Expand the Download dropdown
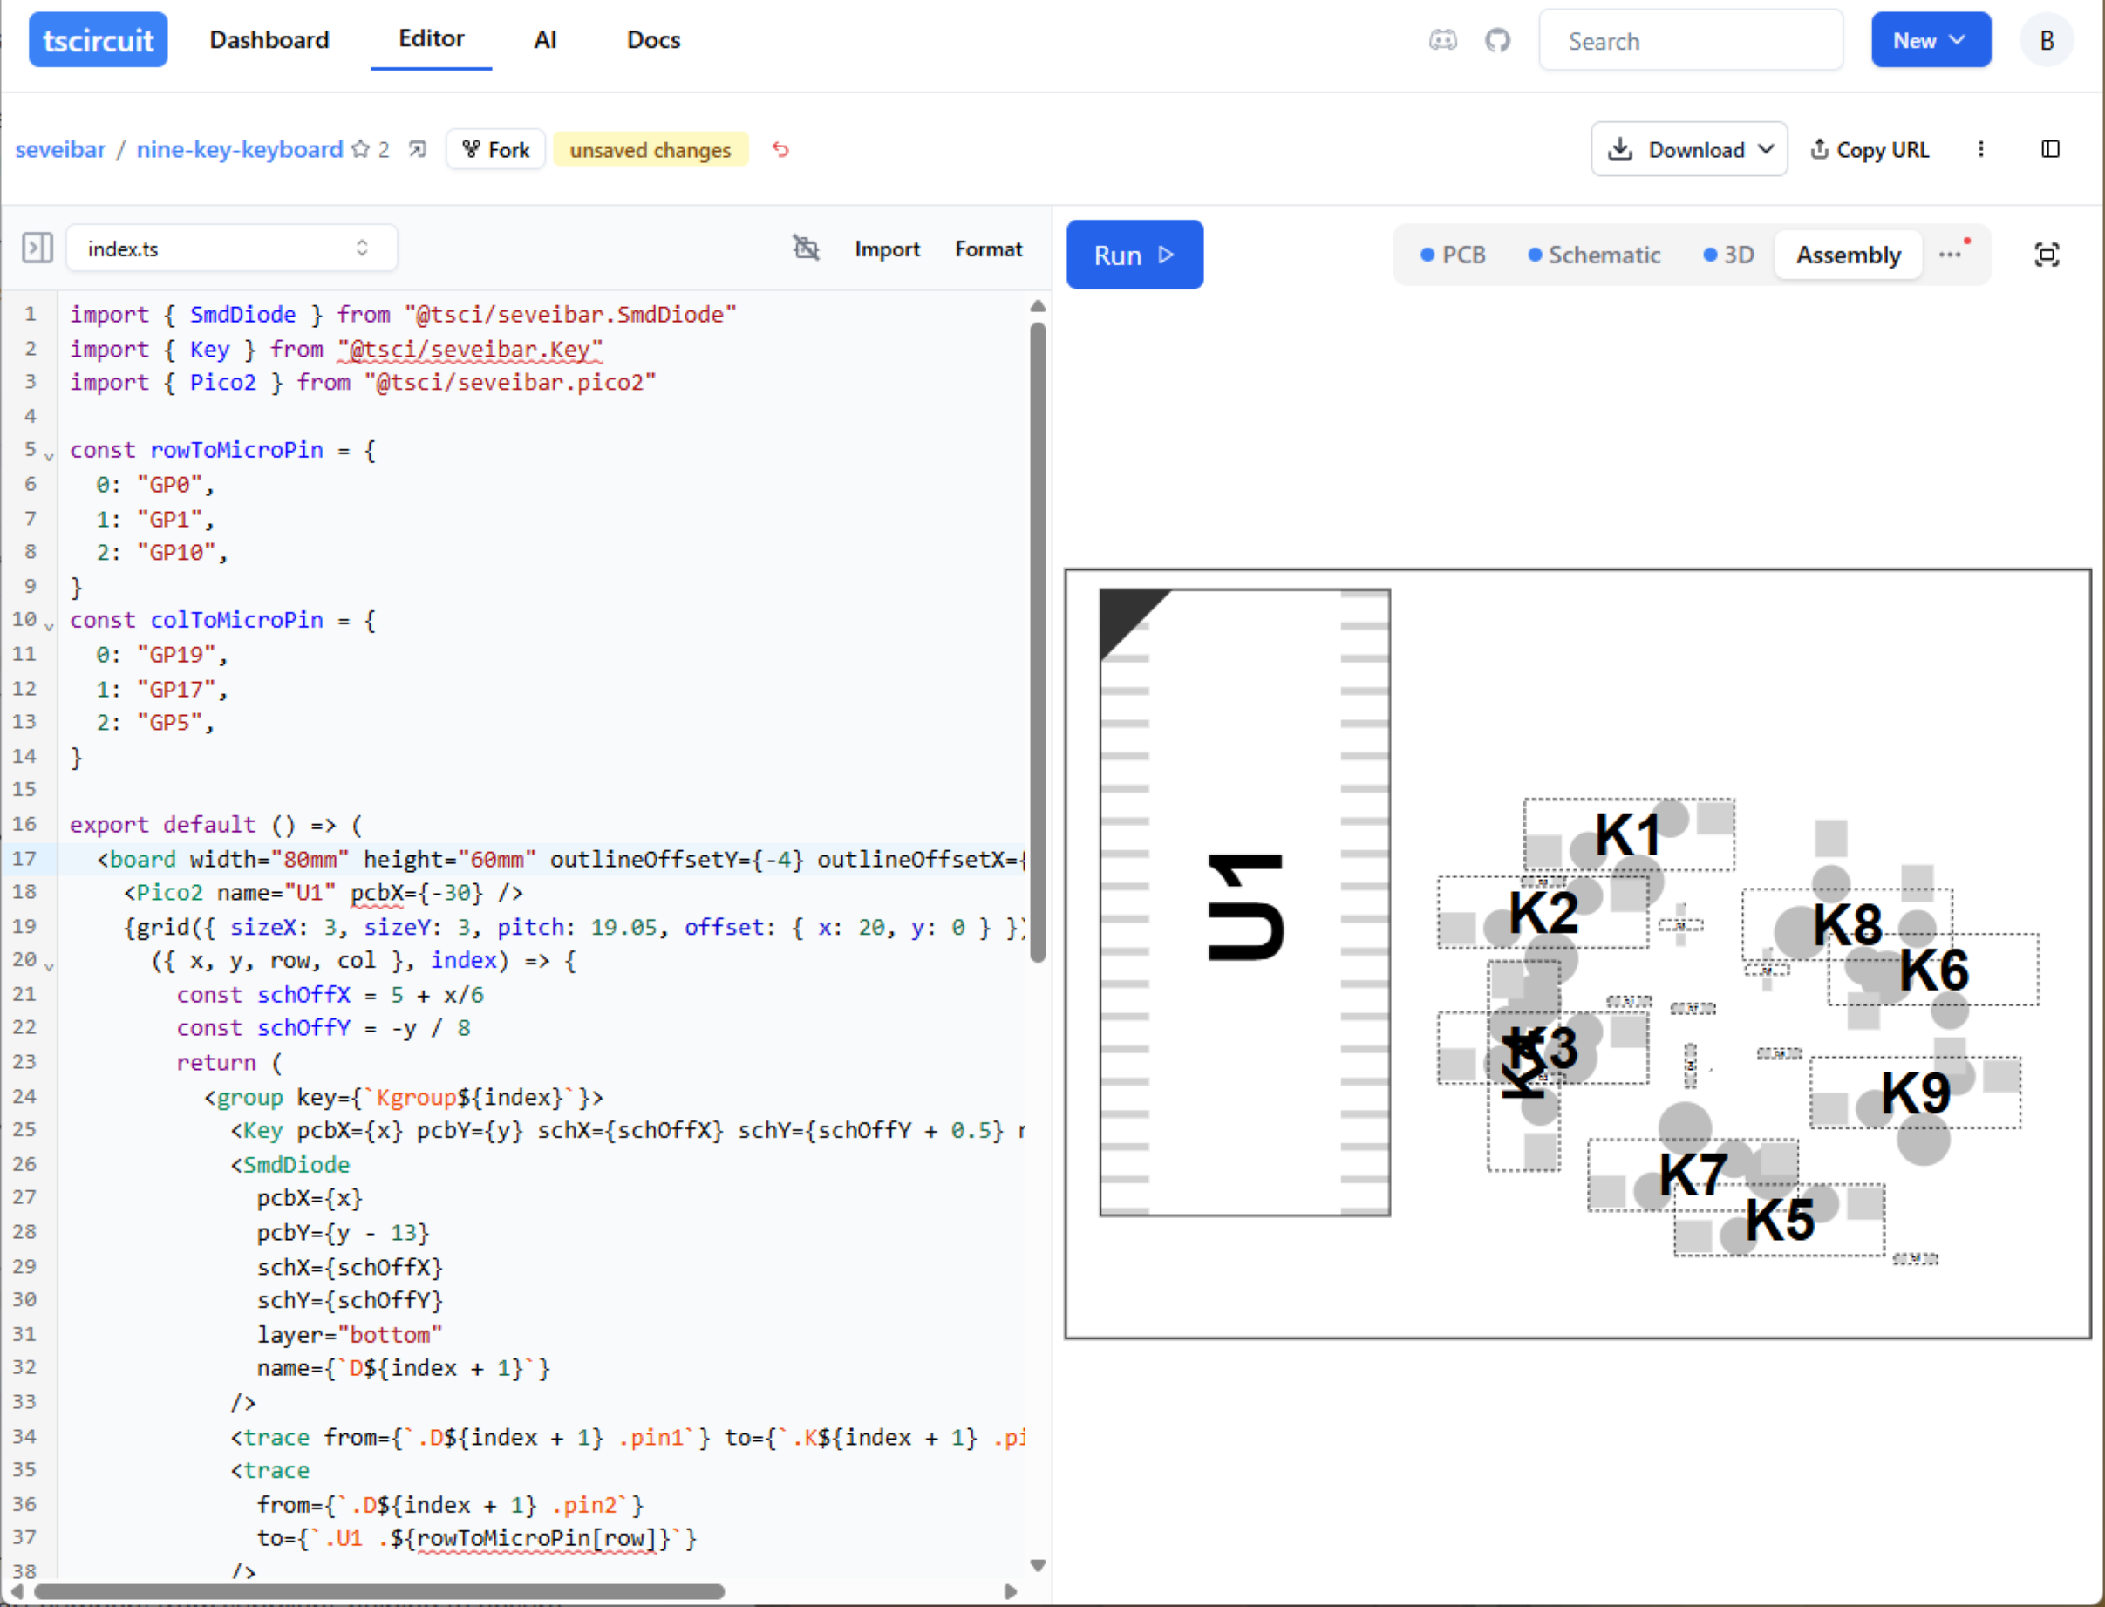 click(x=1689, y=149)
